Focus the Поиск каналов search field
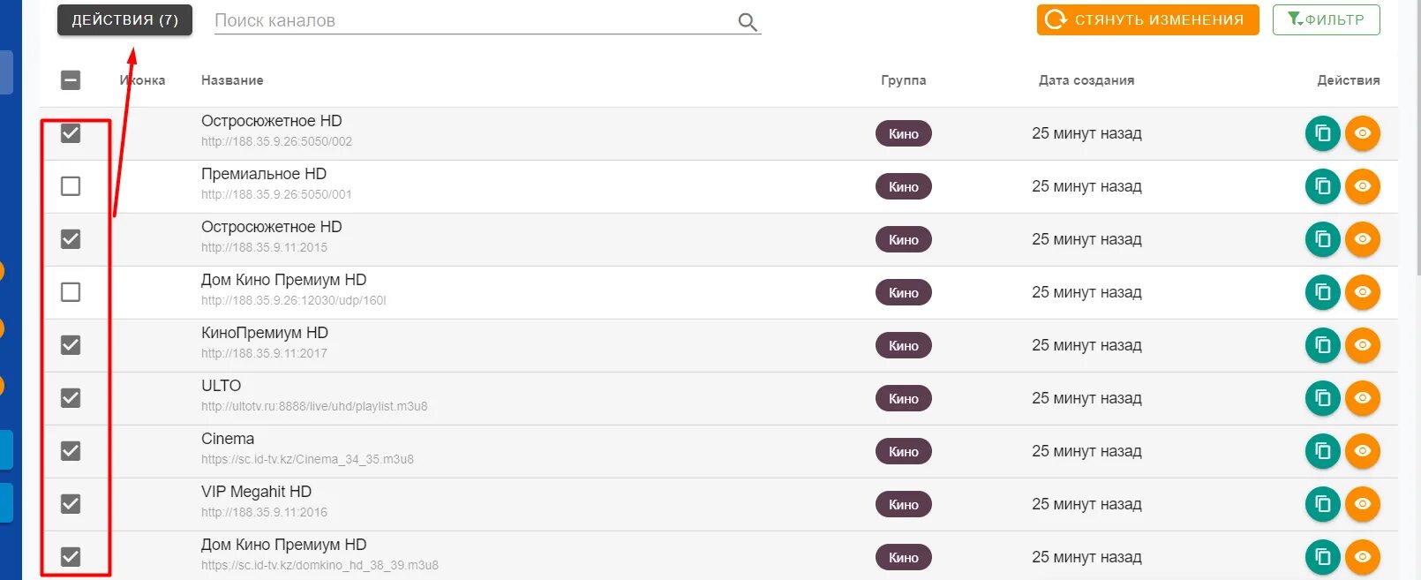 tap(472, 21)
